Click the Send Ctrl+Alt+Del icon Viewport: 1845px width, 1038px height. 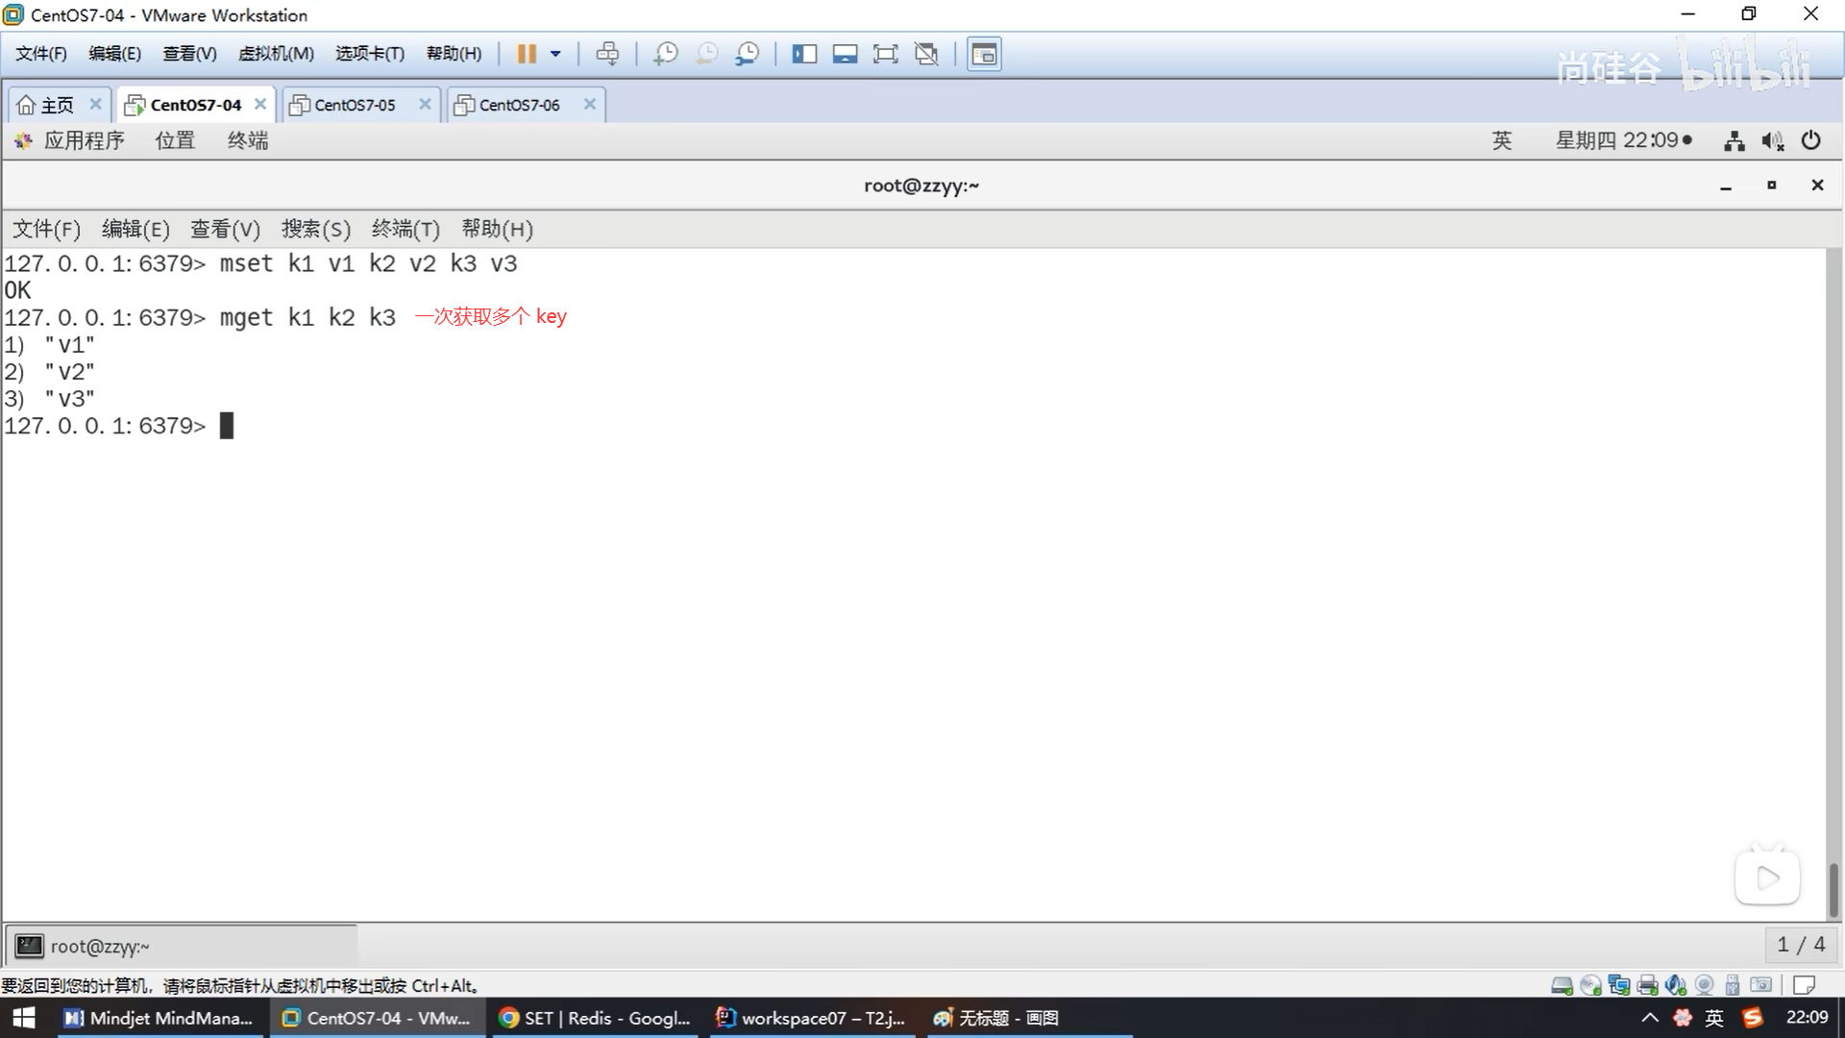607,54
